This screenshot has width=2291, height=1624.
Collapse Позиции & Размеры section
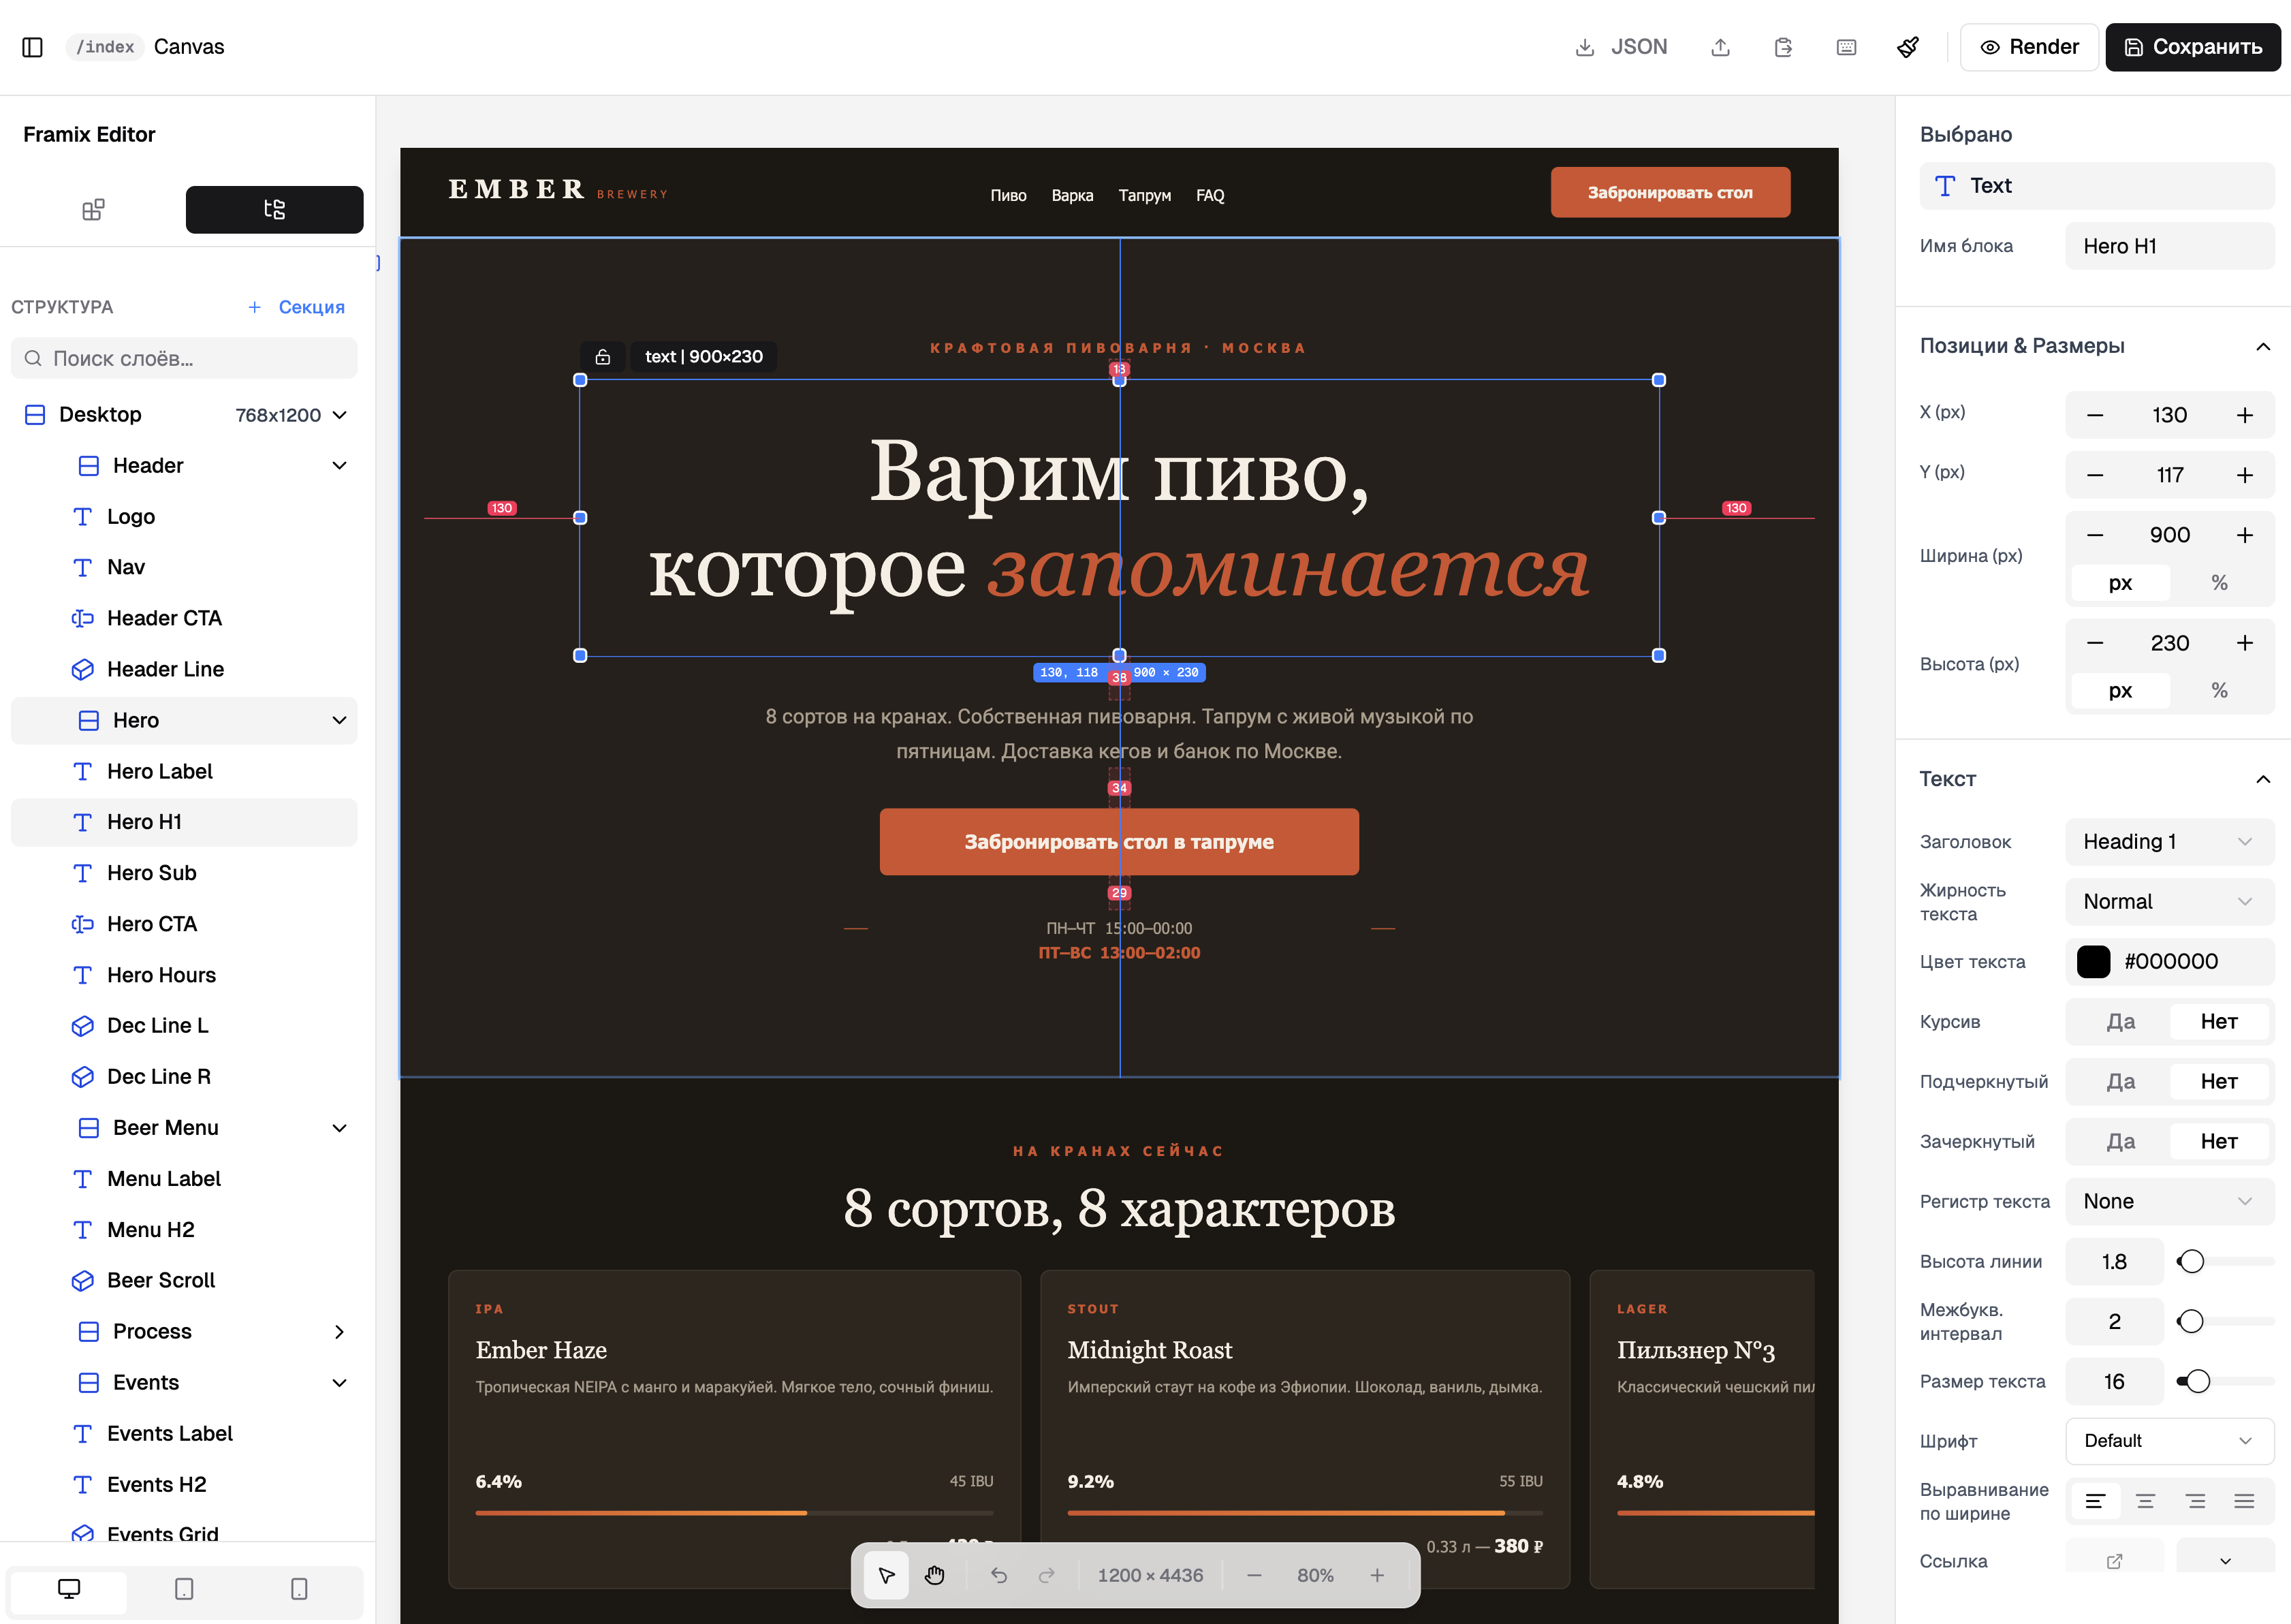click(2263, 347)
